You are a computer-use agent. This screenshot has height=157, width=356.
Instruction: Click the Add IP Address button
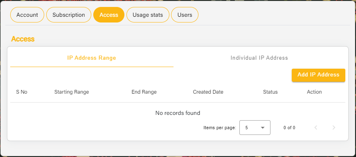point(318,75)
